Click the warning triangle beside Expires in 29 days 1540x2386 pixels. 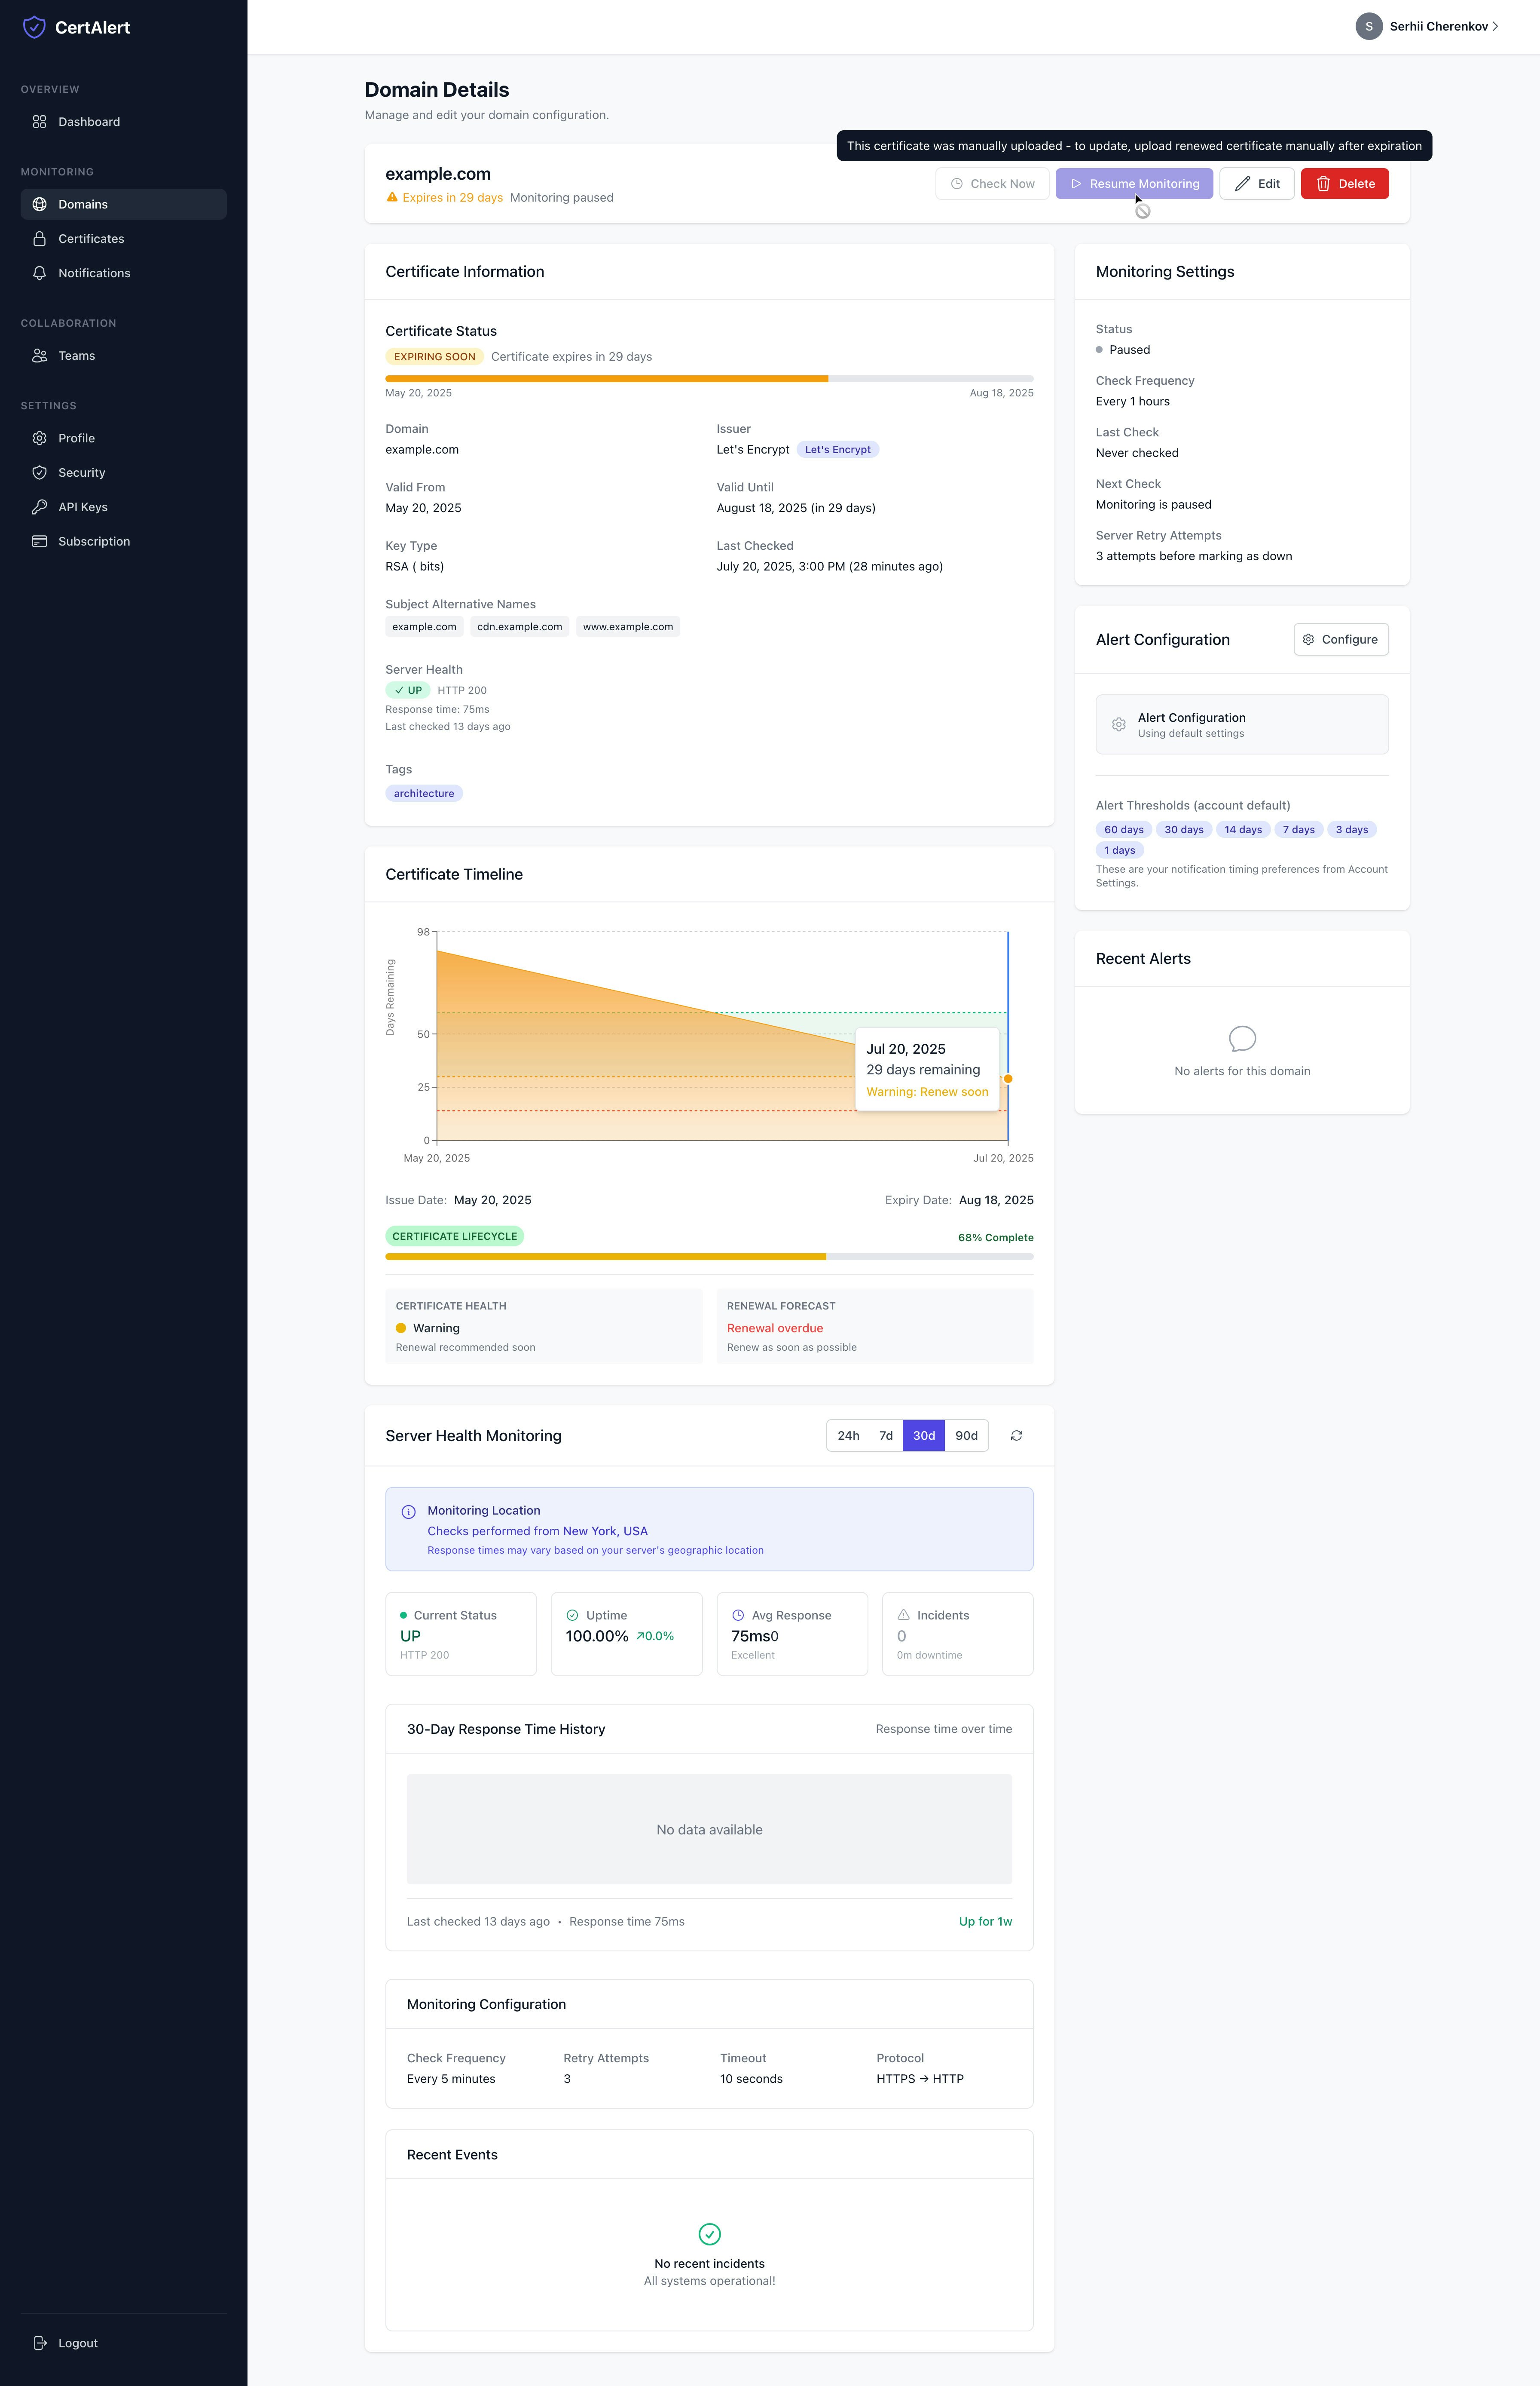[x=392, y=197]
